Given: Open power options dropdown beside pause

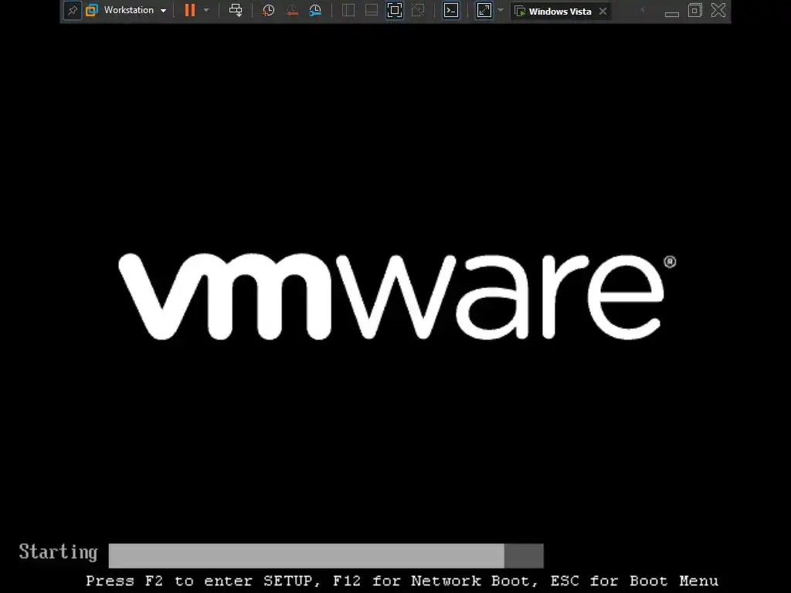Looking at the screenshot, I should point(206,10).
